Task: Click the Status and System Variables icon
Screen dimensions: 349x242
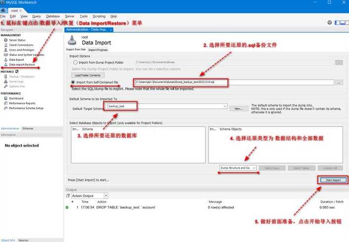Action: click(6, 55)
